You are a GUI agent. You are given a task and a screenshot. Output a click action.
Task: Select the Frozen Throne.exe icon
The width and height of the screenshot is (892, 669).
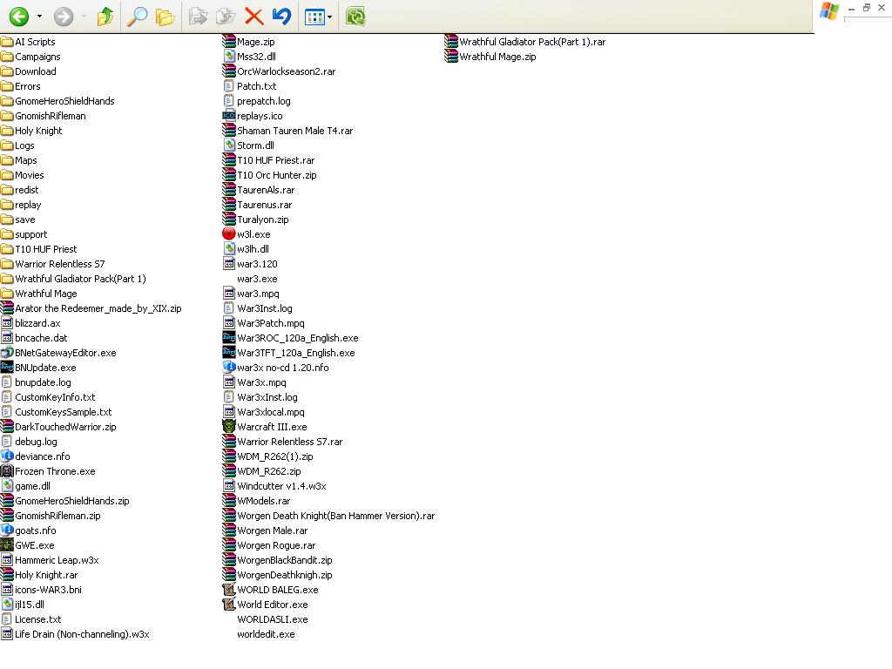[7, 470]
